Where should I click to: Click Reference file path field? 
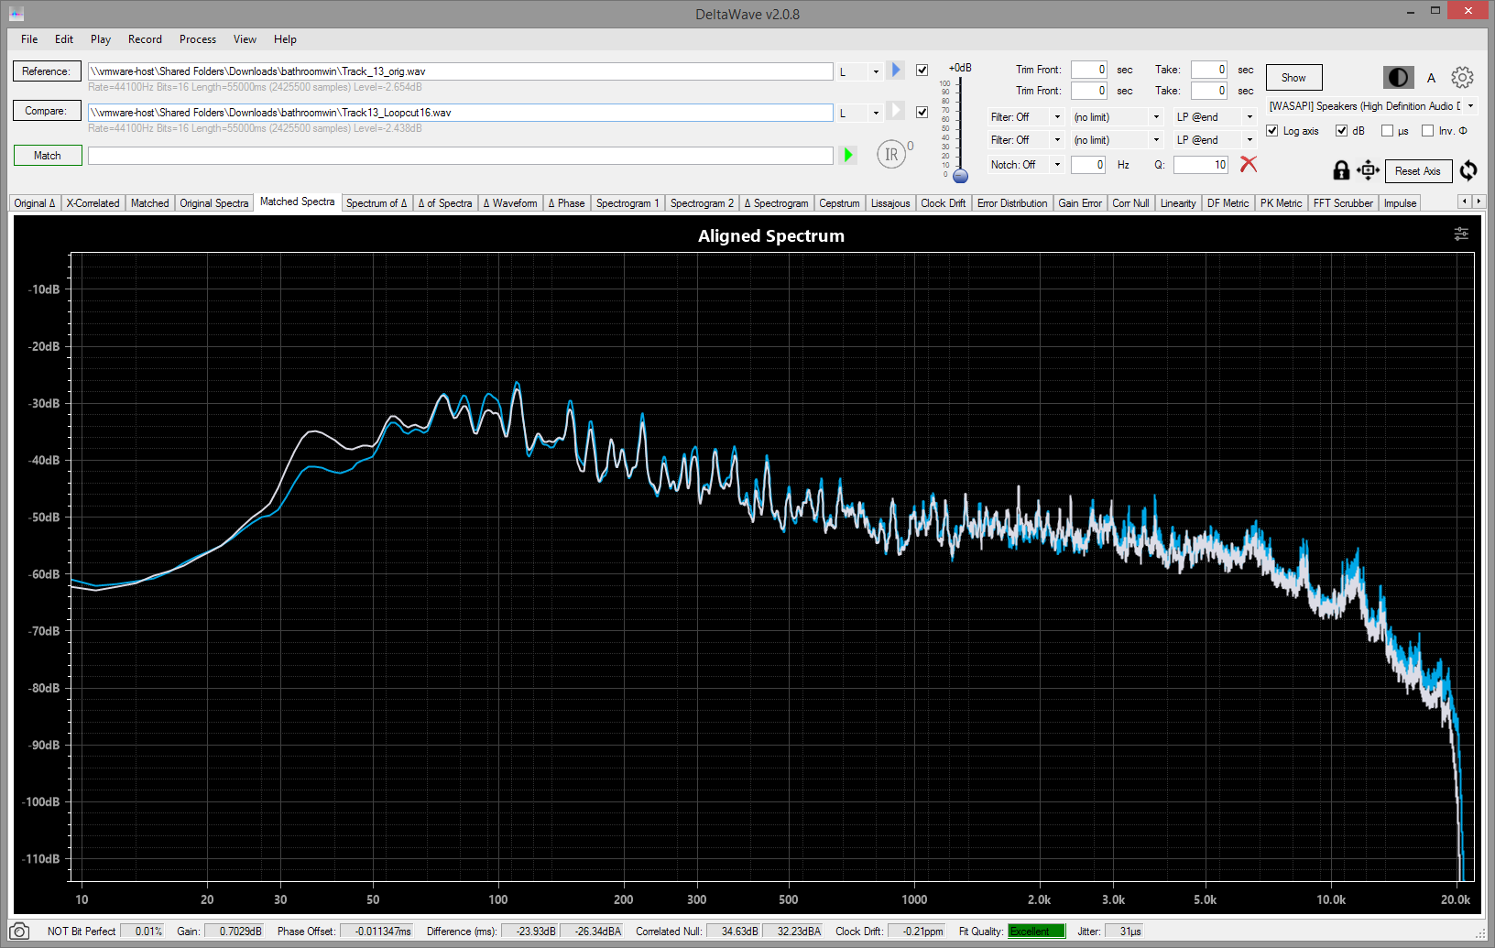460,71
